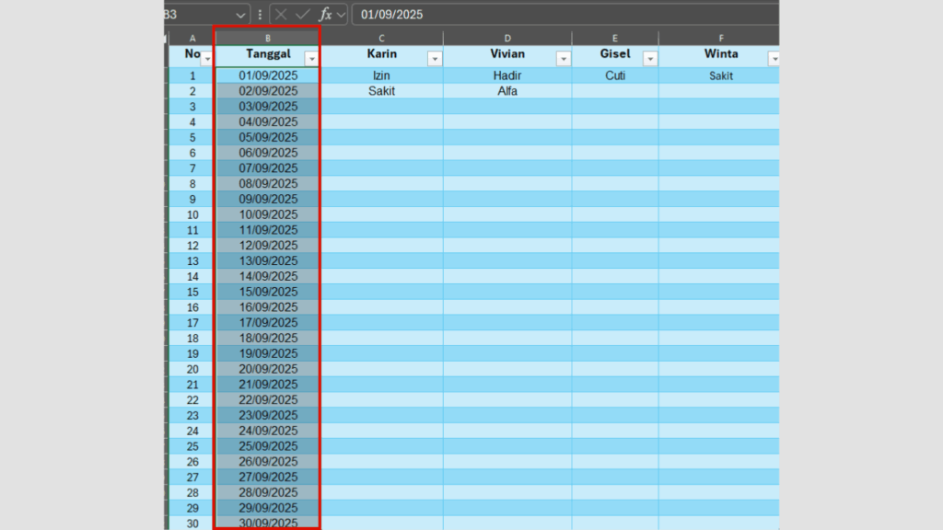Open the No column filter dropdown
943x530 pixels.
[206, 59]
